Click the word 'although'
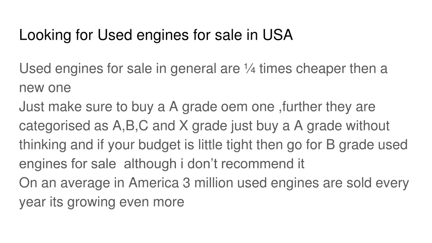 point(150,164)
